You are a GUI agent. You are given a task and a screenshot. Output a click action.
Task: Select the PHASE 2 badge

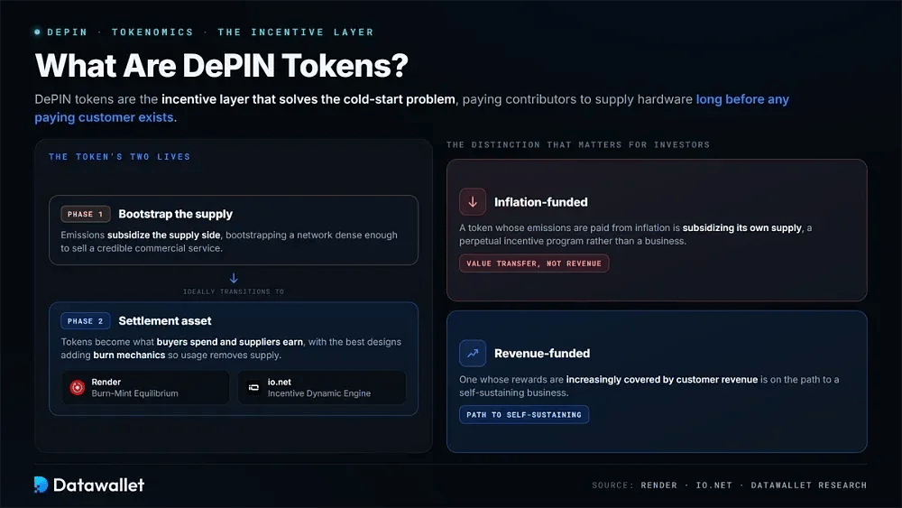(x=85, y=321)
